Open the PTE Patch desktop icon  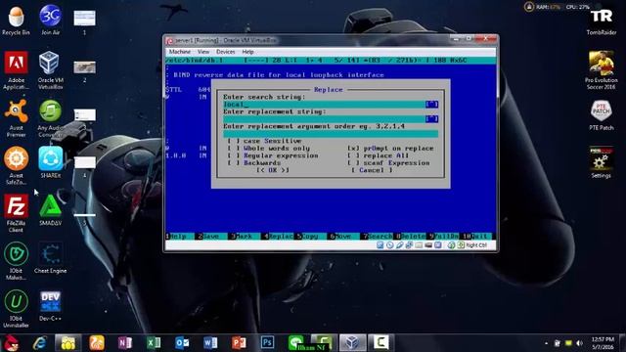tap(602, 115)
